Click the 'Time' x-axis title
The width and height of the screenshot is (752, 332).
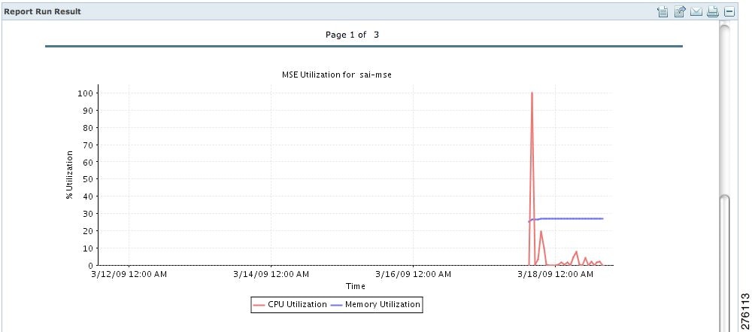click(356, 286)
